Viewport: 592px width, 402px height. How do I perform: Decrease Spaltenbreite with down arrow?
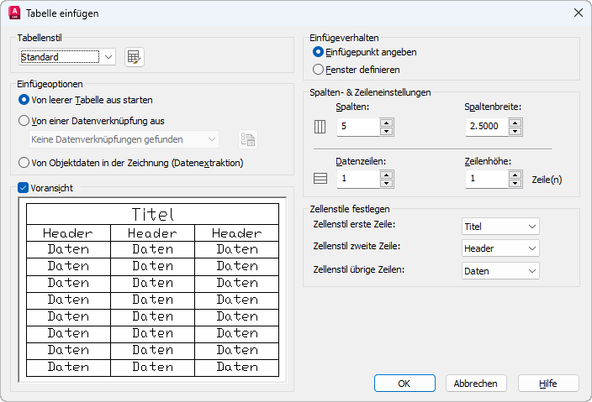click(x=515, y=132)
